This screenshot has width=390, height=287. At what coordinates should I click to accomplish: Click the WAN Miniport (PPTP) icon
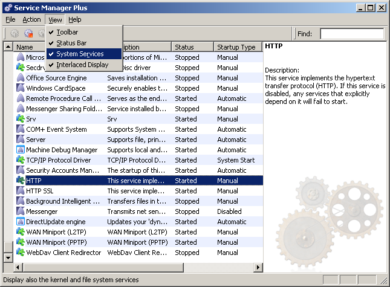pos(21,242)
